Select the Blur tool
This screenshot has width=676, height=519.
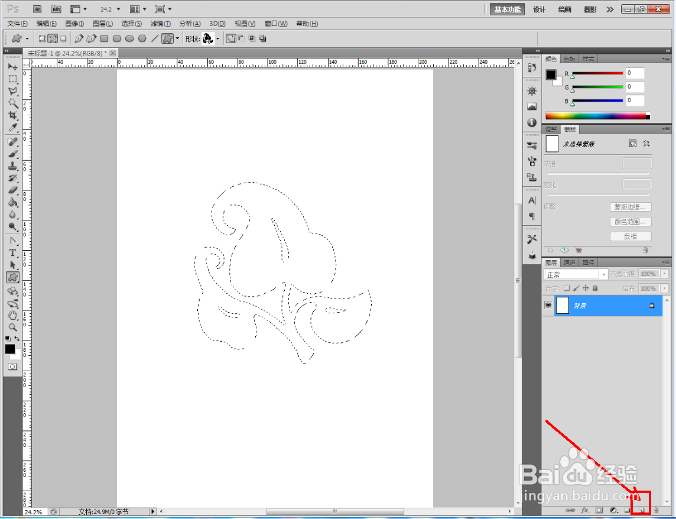tap(12, 215)
